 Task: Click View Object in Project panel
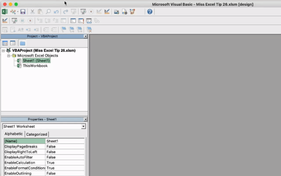pos(13,43)
